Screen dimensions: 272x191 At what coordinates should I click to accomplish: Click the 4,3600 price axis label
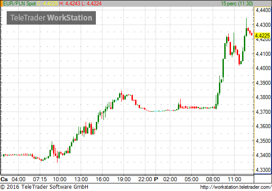click(263, 126)
